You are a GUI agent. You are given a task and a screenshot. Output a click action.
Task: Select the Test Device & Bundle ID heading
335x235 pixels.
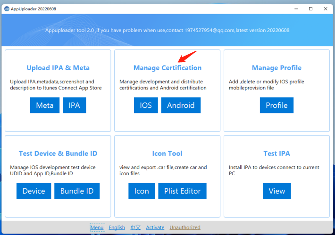[58, 154]
